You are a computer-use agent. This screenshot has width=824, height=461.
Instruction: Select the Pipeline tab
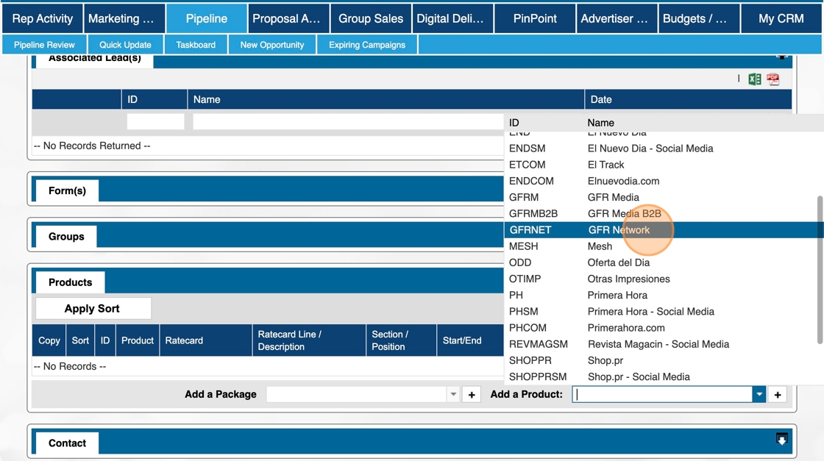[x=207, y=18]
